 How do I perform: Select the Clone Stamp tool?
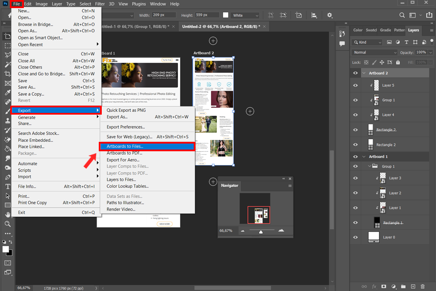click(8, 121)
